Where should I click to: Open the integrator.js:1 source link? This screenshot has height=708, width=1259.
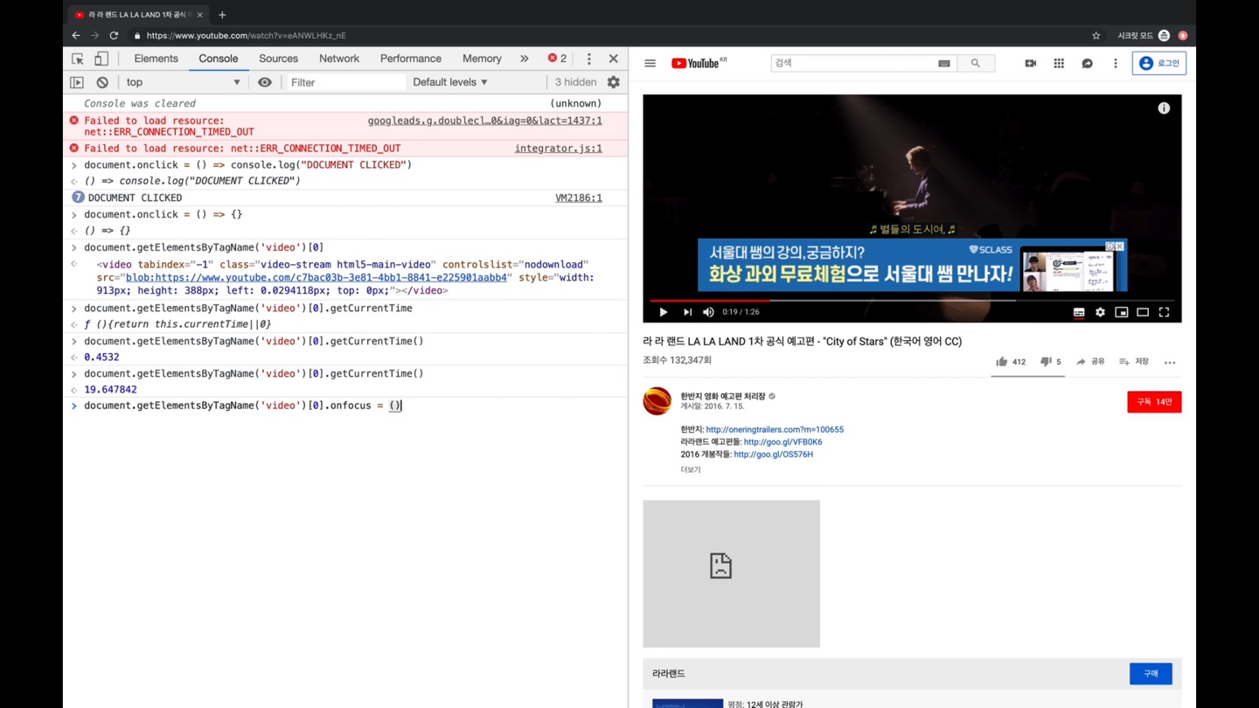click(x=558, y=149)
